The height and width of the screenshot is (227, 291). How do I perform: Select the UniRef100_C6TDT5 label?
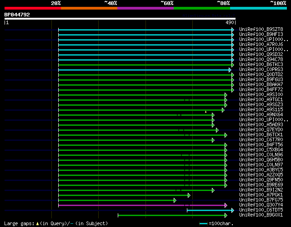[261, 210]
